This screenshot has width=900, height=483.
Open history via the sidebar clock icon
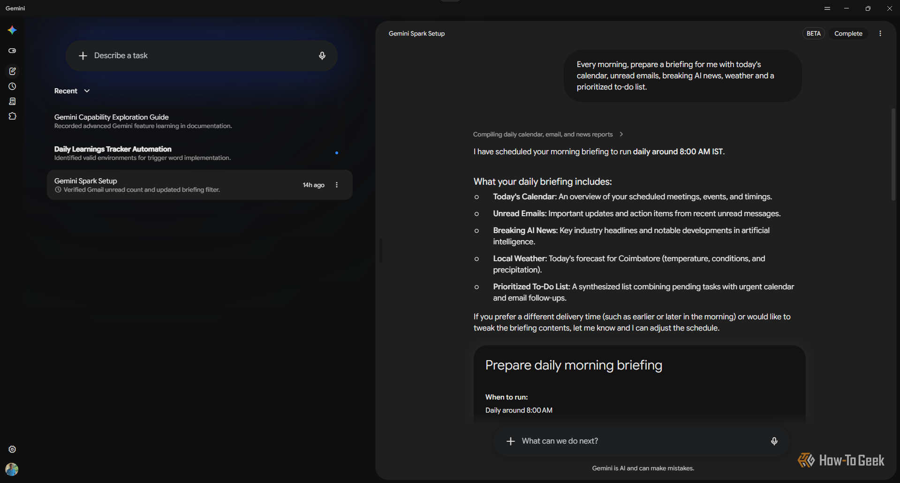click(12, 86)
